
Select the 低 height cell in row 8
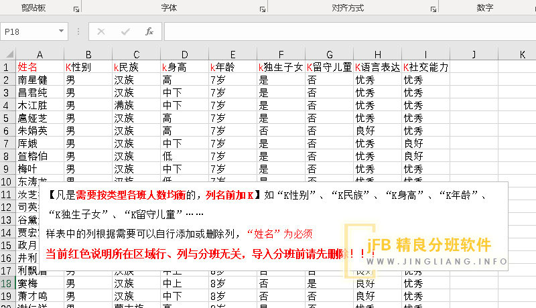tap(185, 156)
